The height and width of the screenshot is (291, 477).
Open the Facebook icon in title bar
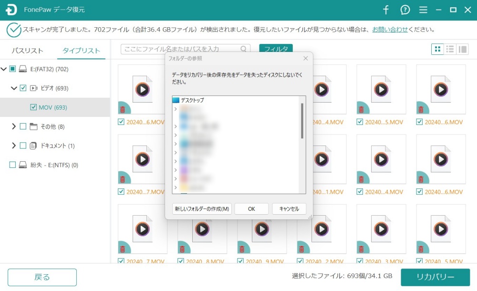click(386, 10)
